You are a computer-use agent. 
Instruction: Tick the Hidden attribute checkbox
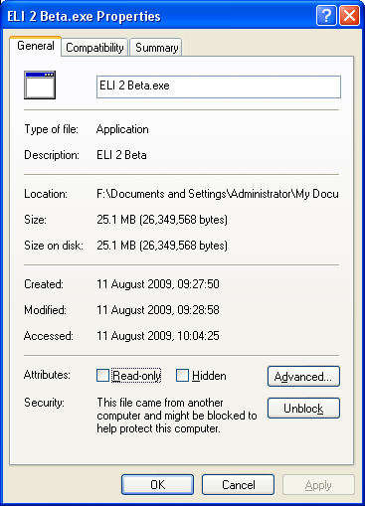coord(182,376)
